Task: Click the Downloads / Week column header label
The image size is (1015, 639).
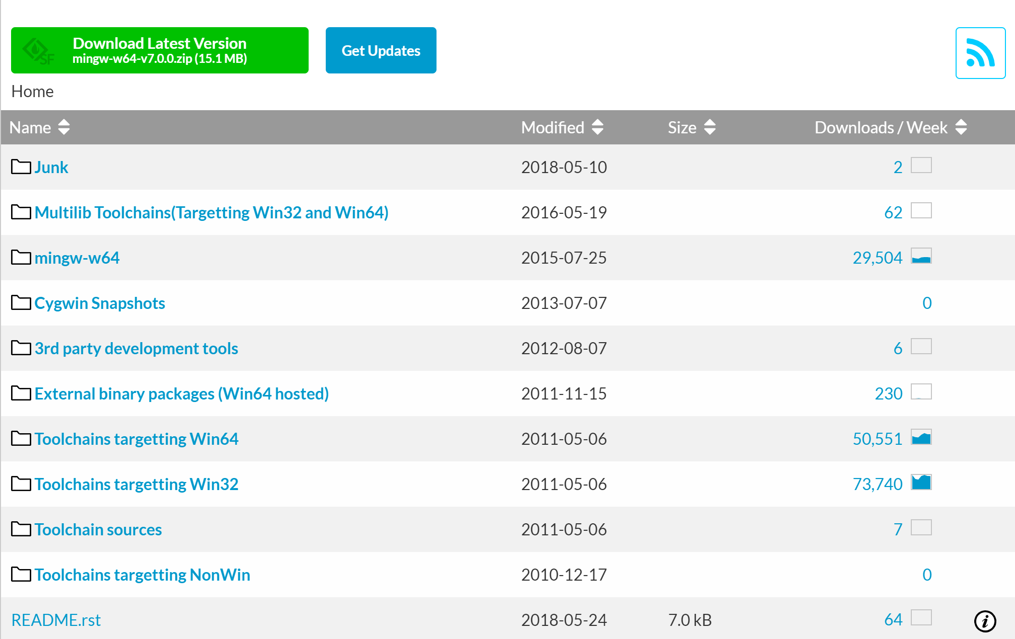Action: 881,127
